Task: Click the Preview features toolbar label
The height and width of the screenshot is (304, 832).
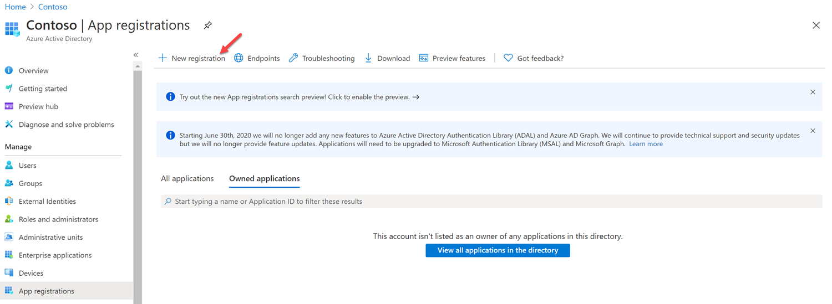Action: 459,58
